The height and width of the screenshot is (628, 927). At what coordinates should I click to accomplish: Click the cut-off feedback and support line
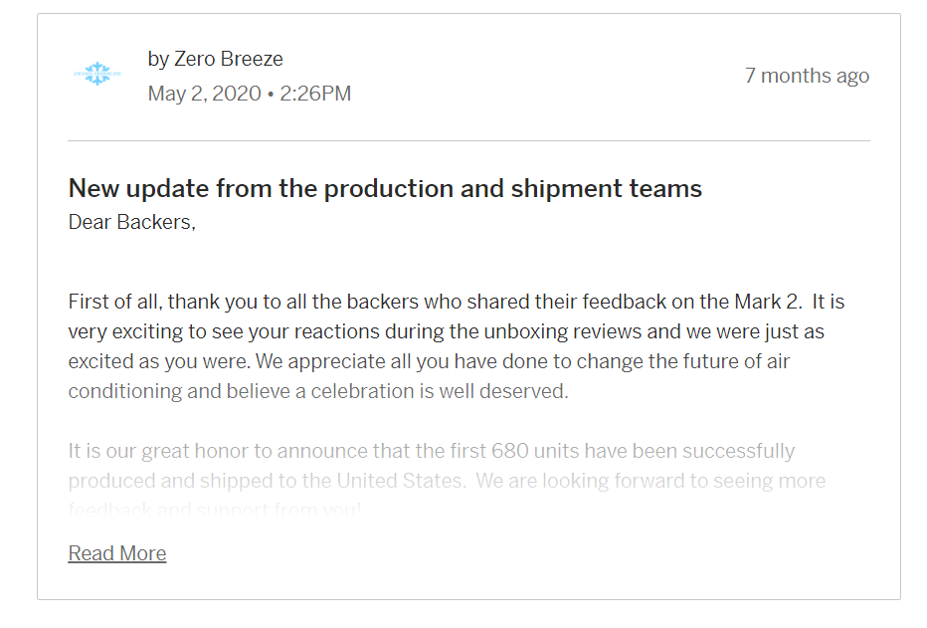(215, 510)
